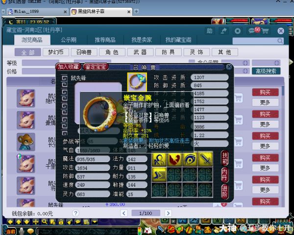Click the four-way move icon in chat toolbar
Viewport: 294px width, 235px height.
tap(35, 222)
